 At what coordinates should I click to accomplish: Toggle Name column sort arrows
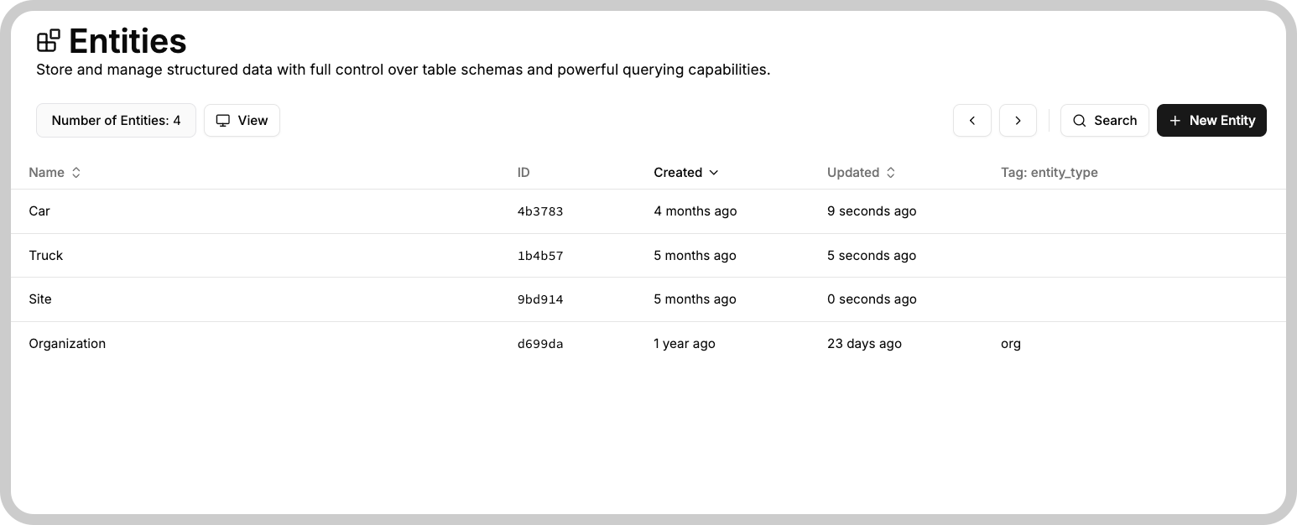coord(76,172)
